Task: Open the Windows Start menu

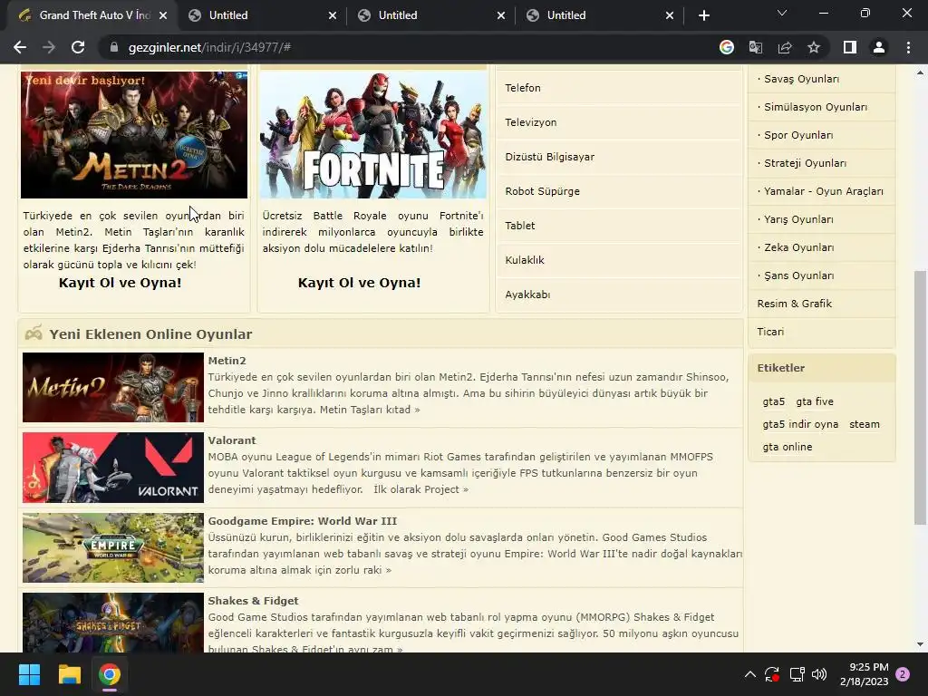Action: tap(29, 674)
